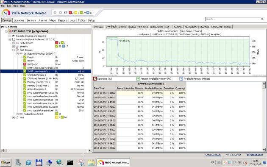267x167 pixels.
Task: Click the refresh icon in toolbar
Action: click(x=66, y=13)
